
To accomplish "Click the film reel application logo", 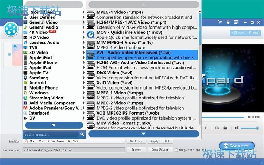I will point(11,29).
